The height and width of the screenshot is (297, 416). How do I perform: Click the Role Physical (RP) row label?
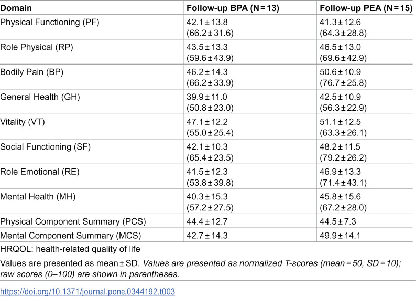click(37, 47)
